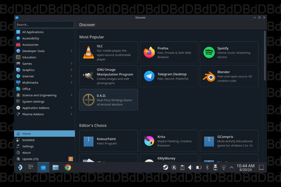
Task: Click the Search input field
Action: click(x=44, y=25)
